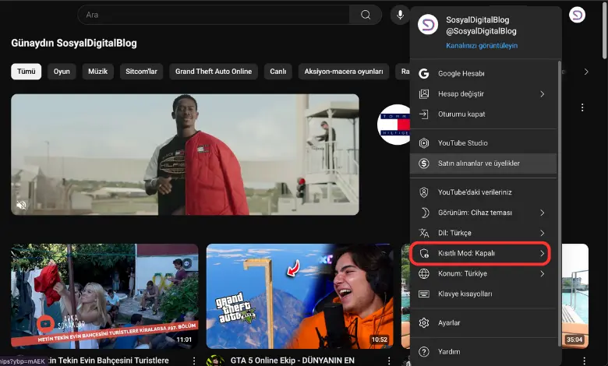Click the globe location icon

click(424, 273)
